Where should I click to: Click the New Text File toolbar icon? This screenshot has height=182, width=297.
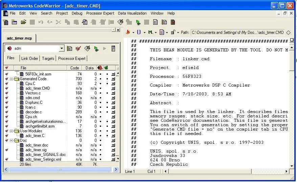pyautogui.click(x=6, y=22)
